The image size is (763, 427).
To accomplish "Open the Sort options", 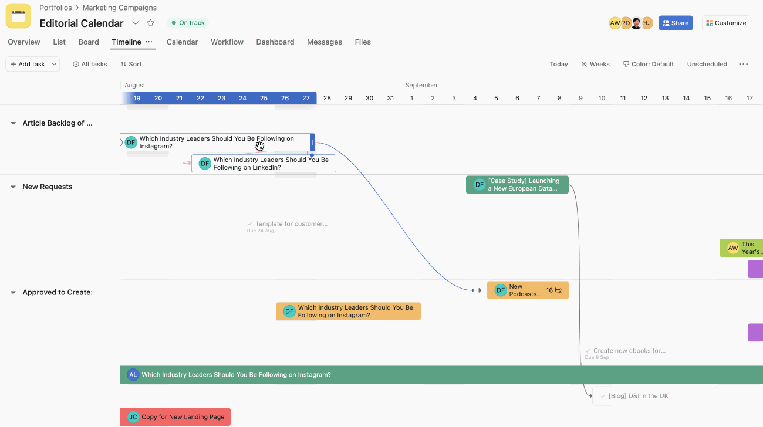I will point(131,64).
